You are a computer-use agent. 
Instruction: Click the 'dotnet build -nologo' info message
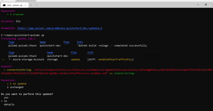point(112,46)
